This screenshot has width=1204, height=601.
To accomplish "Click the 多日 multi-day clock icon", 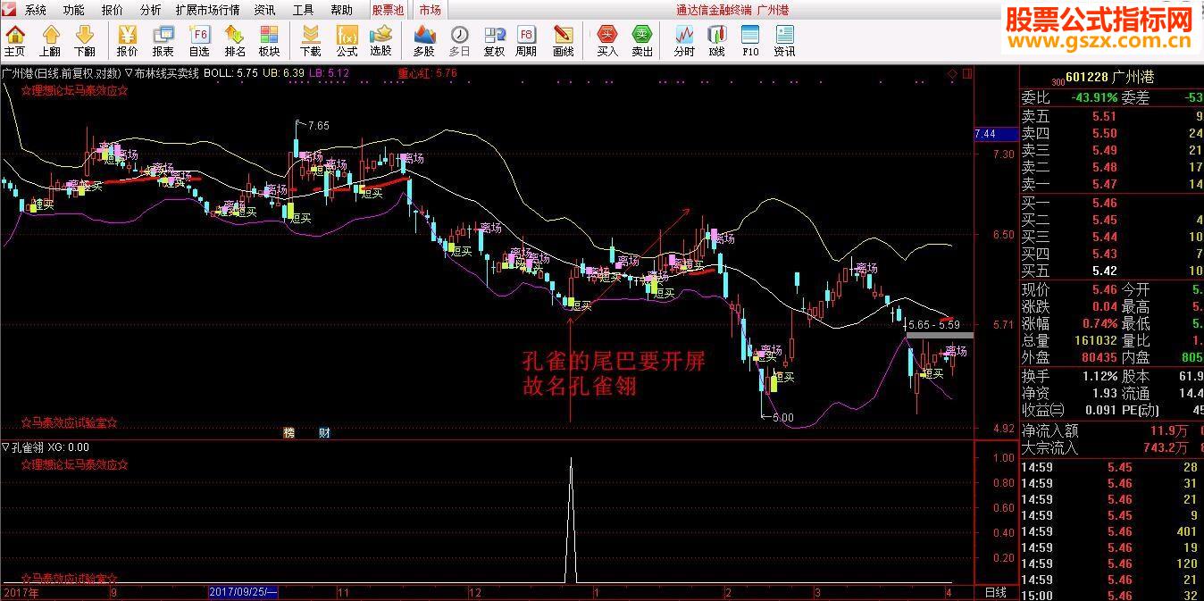I will pyautogui.click(x=459, y=41).
